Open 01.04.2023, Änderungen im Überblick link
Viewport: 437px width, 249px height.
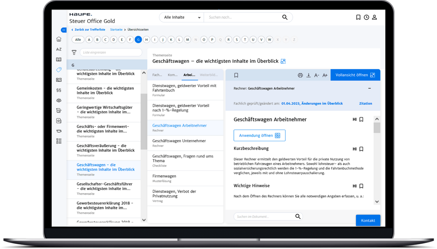312,103
